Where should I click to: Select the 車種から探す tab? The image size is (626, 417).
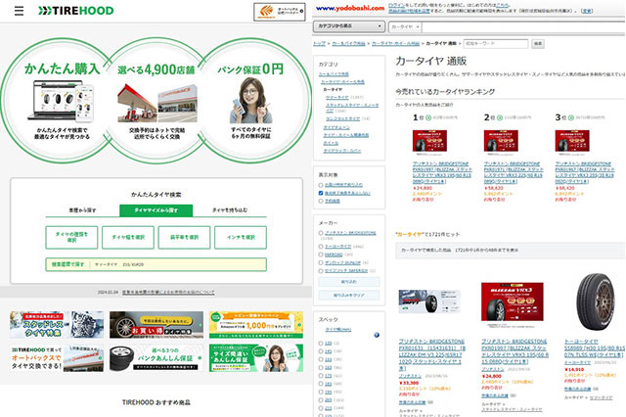point(82,210)
